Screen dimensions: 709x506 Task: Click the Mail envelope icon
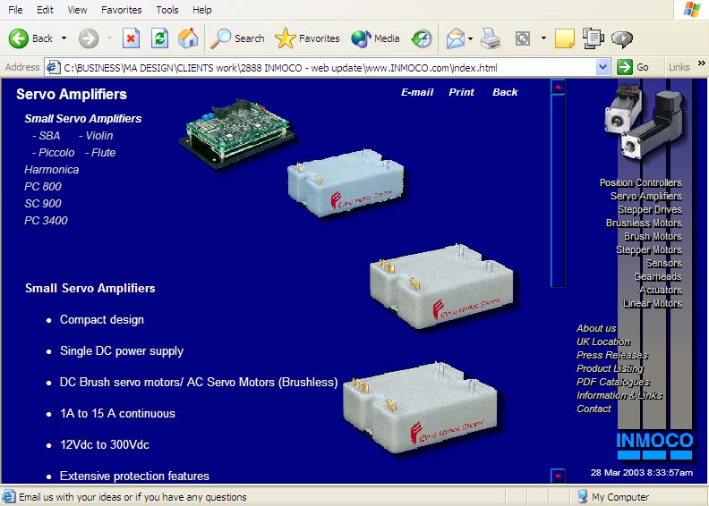pyautogui.click(x=456, y=38)
